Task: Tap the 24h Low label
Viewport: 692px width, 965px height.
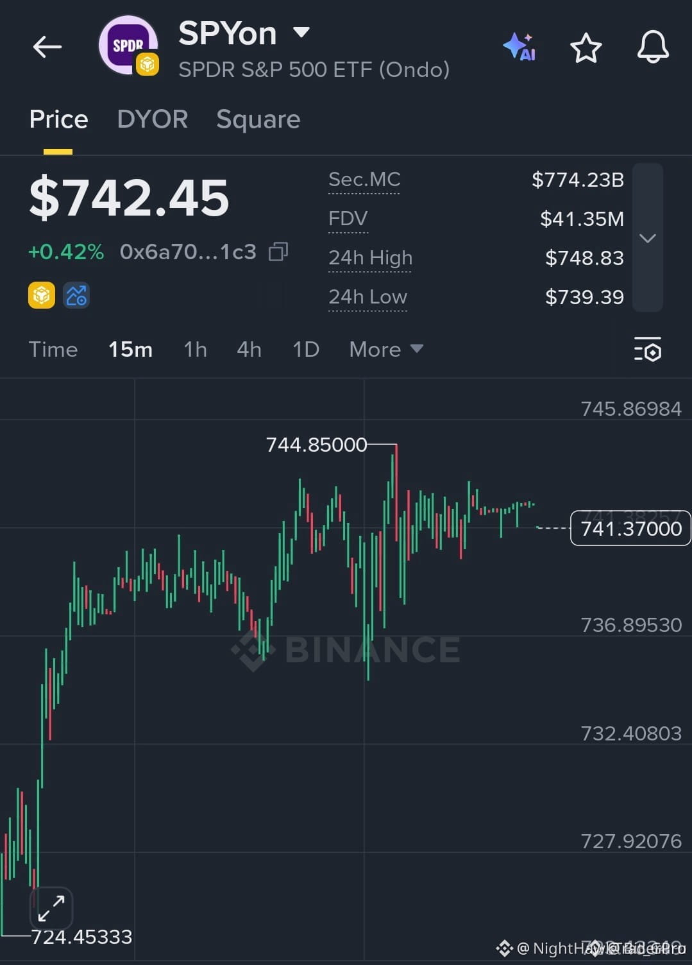Action: 367,297
